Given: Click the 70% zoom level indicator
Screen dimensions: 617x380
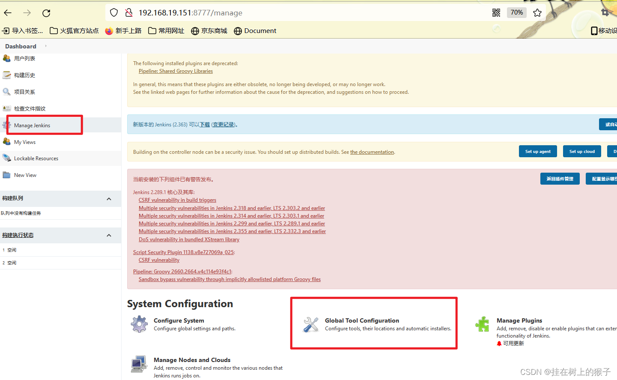Looking at the screenshot, I should (516, 12).
